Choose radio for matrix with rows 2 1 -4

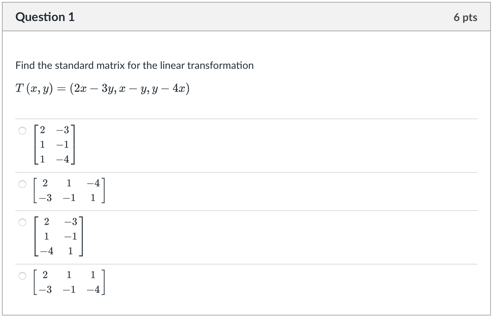22,184
